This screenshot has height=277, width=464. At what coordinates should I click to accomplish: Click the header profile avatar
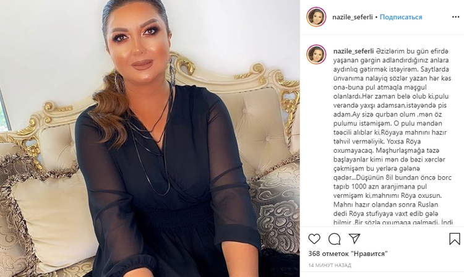coord(316,17)
